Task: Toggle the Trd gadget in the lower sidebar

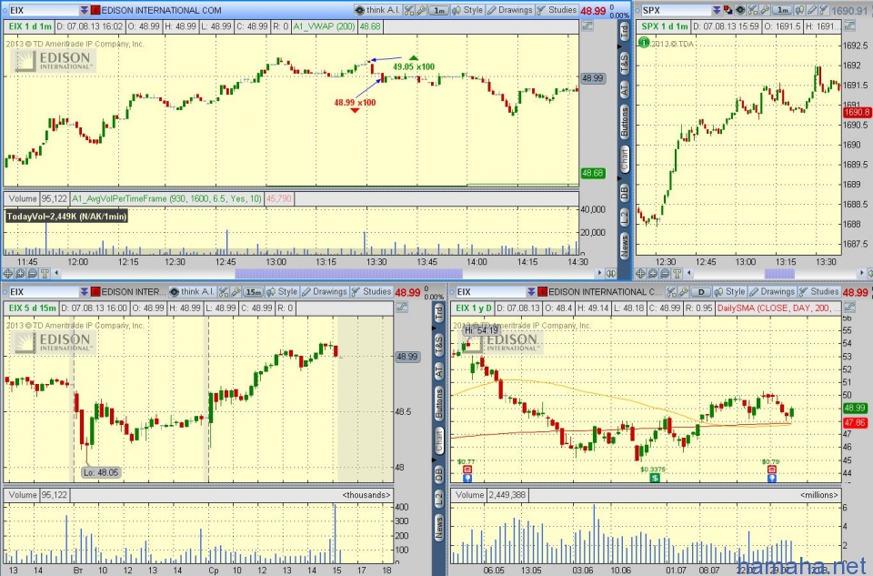Action: click(438, 312)
